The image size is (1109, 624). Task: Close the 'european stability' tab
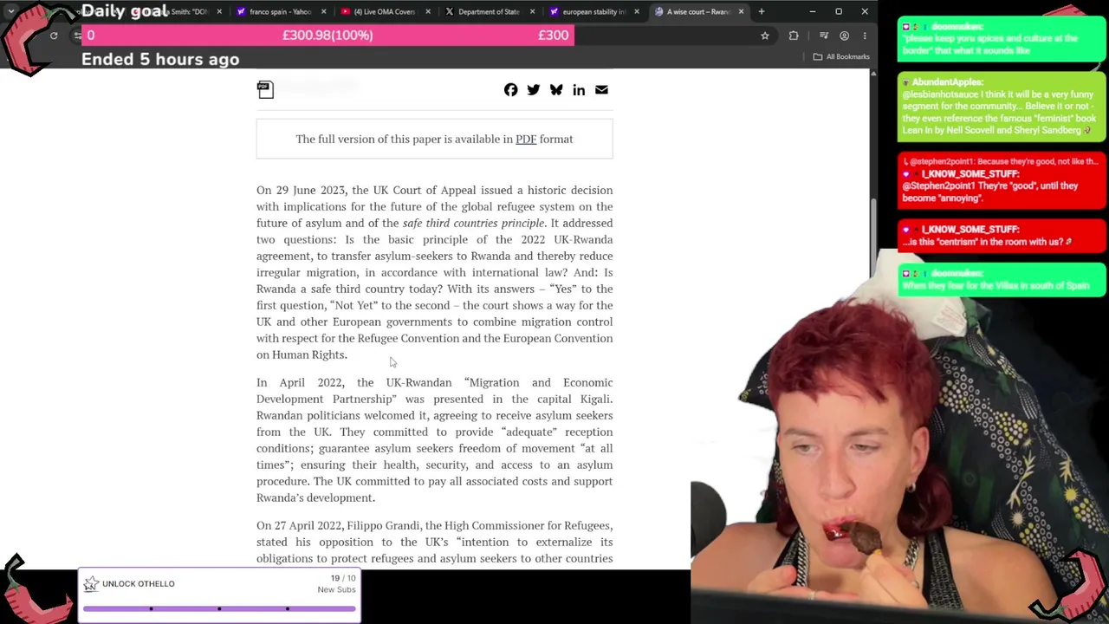tap(637, 11)
